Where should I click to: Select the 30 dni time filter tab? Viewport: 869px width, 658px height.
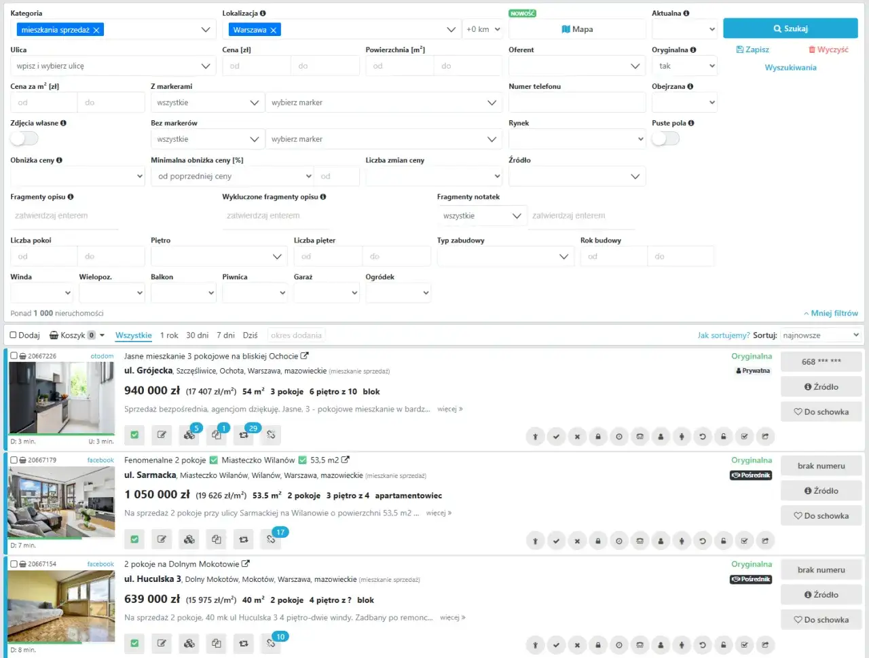(198, 335)
